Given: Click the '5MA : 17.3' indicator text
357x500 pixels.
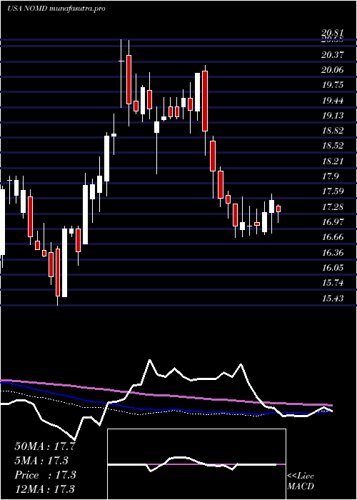Looking at the screenshot, I should tap(41, 461).
